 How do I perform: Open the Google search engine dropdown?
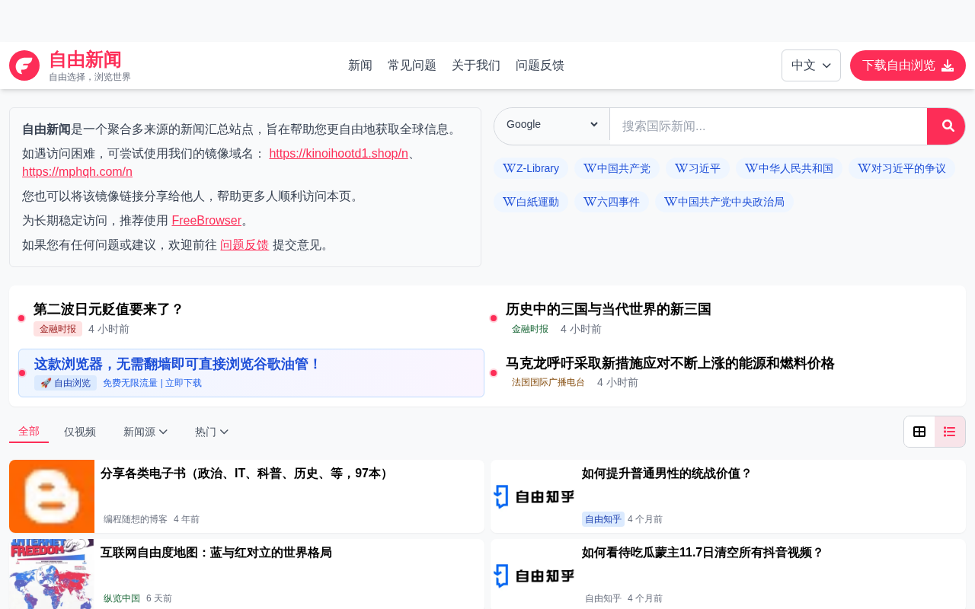point(552,125)
